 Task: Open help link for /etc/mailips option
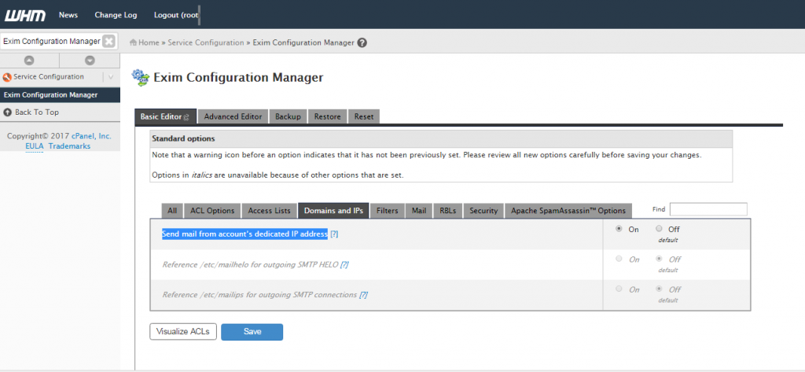(363, 295)
